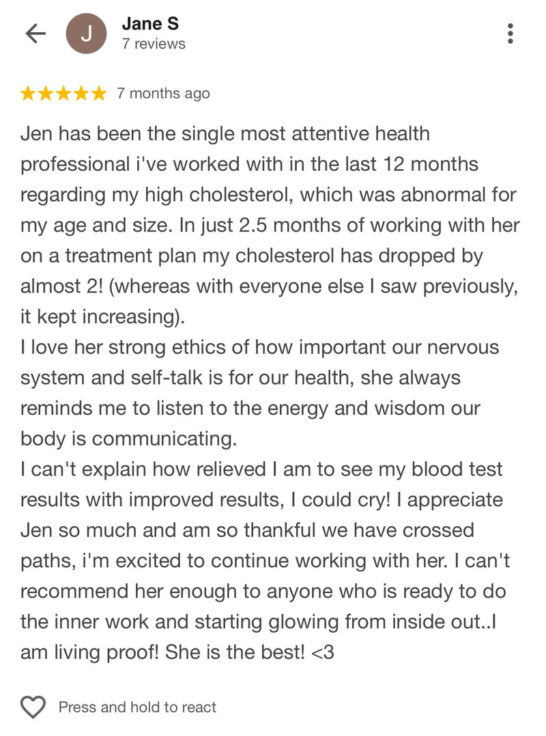This screenshot has width=546, height=736.
Task: Click the 7 months ago timestamp
Action: click(x=163, y=94)
